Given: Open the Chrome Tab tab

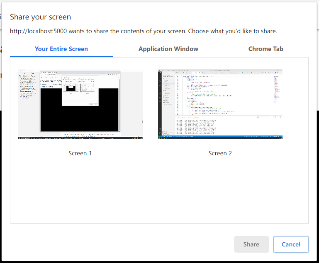Looking at the screenshot, I should coord(266,49).
